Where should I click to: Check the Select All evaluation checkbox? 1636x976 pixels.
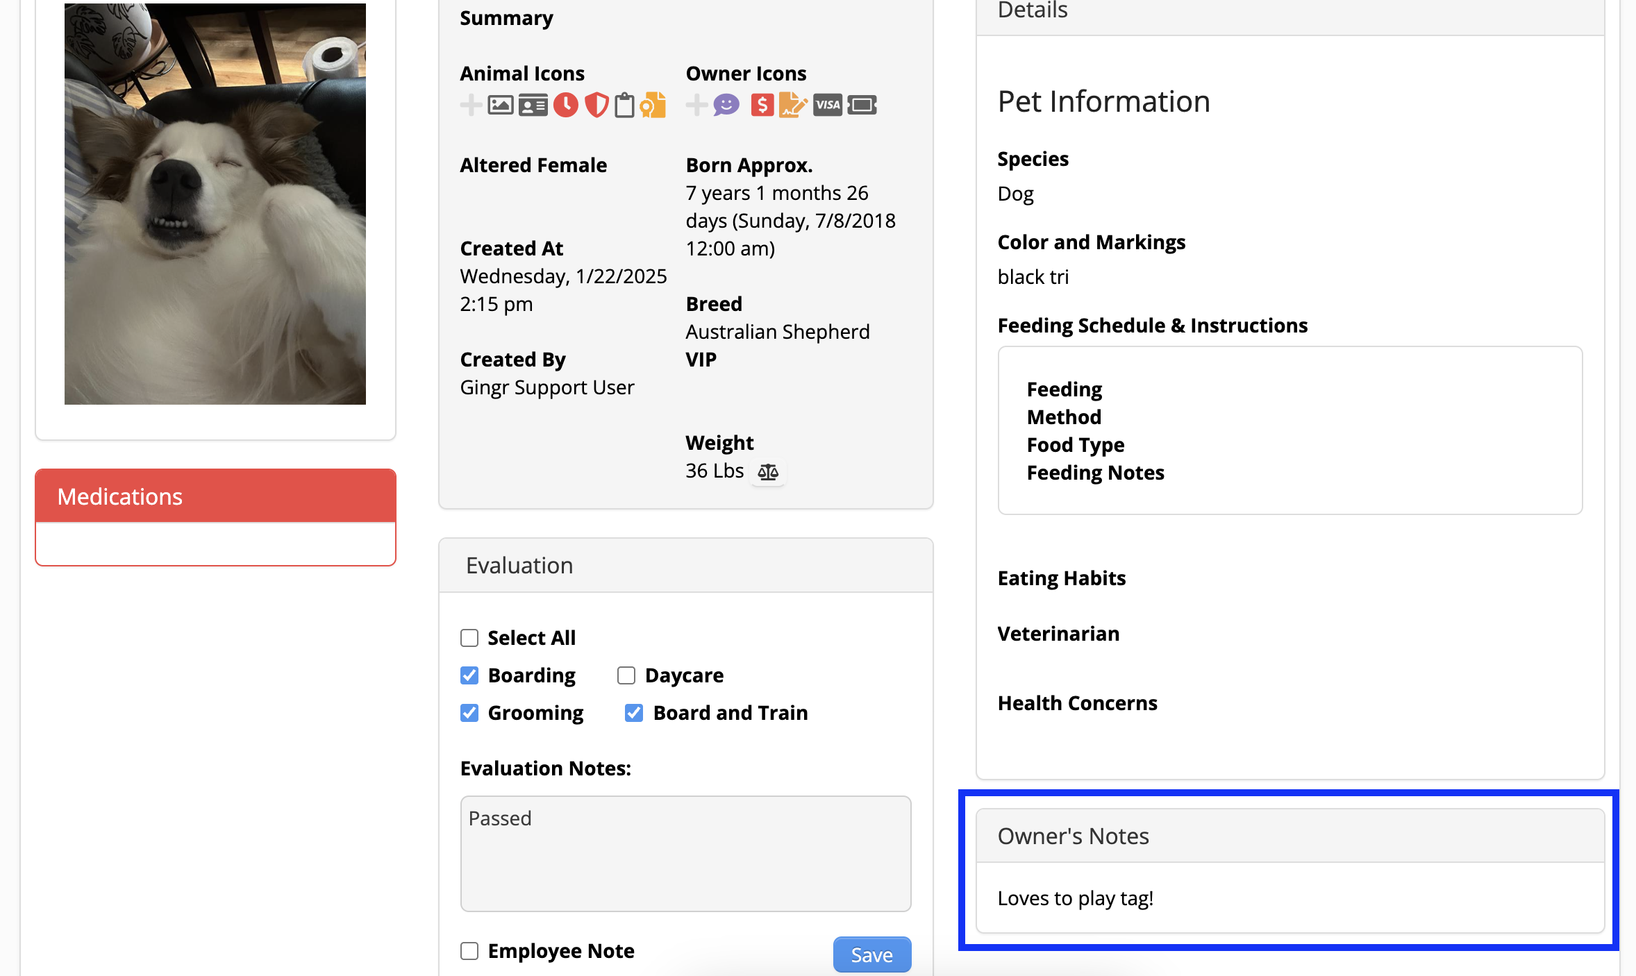[469, 638]
